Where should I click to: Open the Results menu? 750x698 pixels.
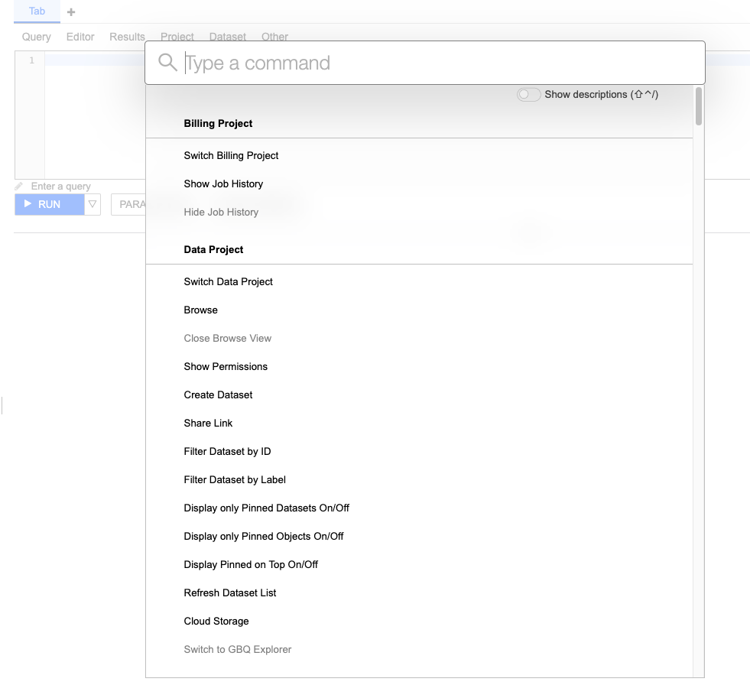pyautogui.click(x=127, y=37)
